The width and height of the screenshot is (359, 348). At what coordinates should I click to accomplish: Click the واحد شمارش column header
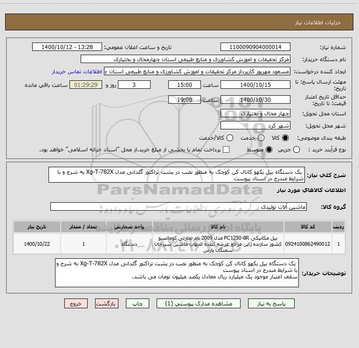tap(129, 227)
